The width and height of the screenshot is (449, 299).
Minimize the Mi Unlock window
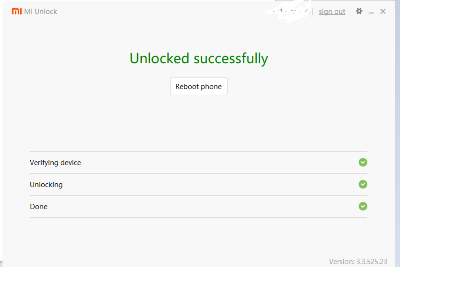pyautogui.click(x=371, y=12)
